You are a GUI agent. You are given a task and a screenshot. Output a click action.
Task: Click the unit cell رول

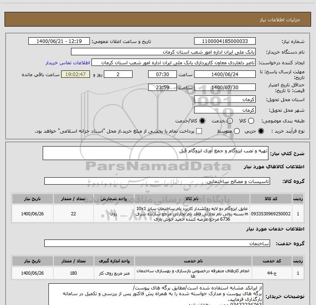click(x=114, y=214)
